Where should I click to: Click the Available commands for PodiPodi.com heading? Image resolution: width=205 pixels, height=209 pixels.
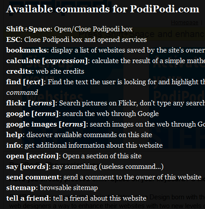coord(103,9)
